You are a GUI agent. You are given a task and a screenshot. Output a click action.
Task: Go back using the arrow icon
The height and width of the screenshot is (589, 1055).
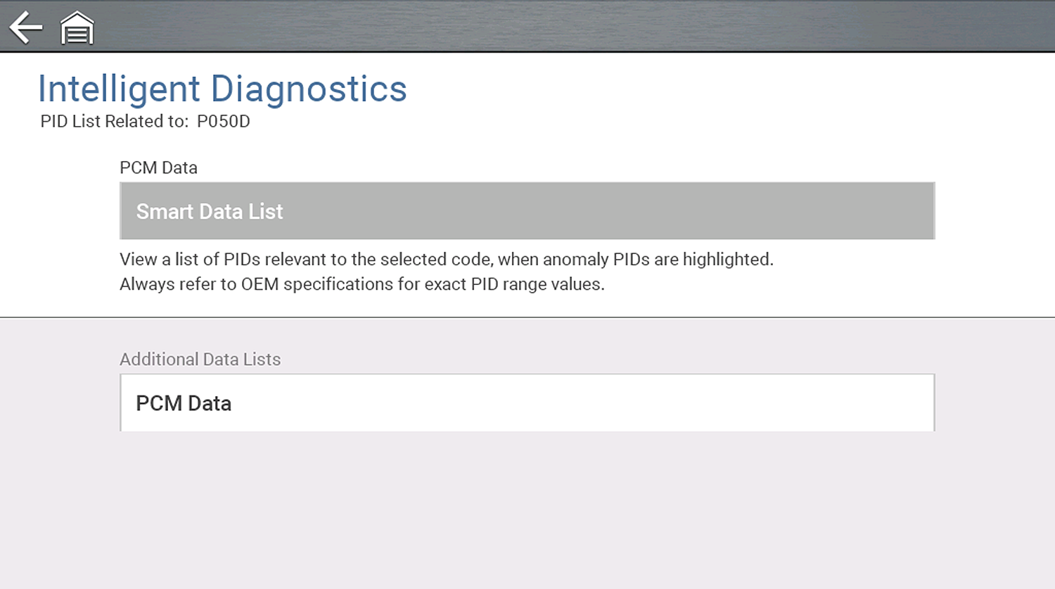pyautogui.click(x=26, y=28)
